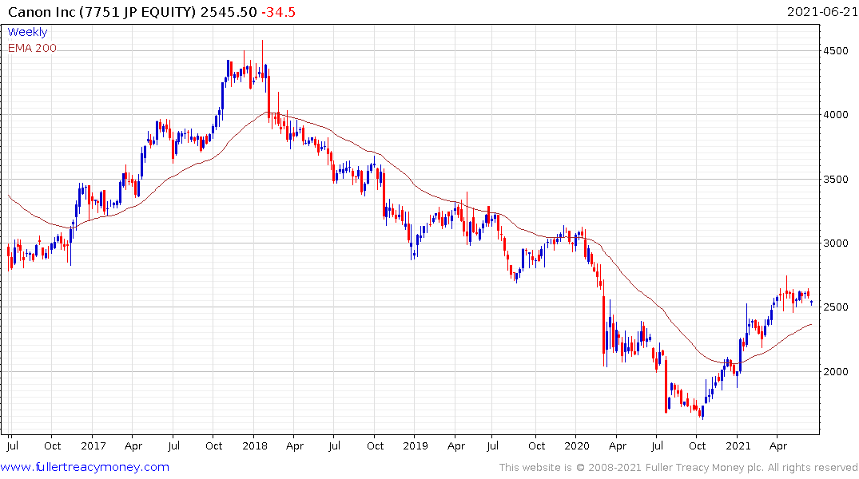
Task: Select the '2017' time axis label
Action: tap(93, 446)
